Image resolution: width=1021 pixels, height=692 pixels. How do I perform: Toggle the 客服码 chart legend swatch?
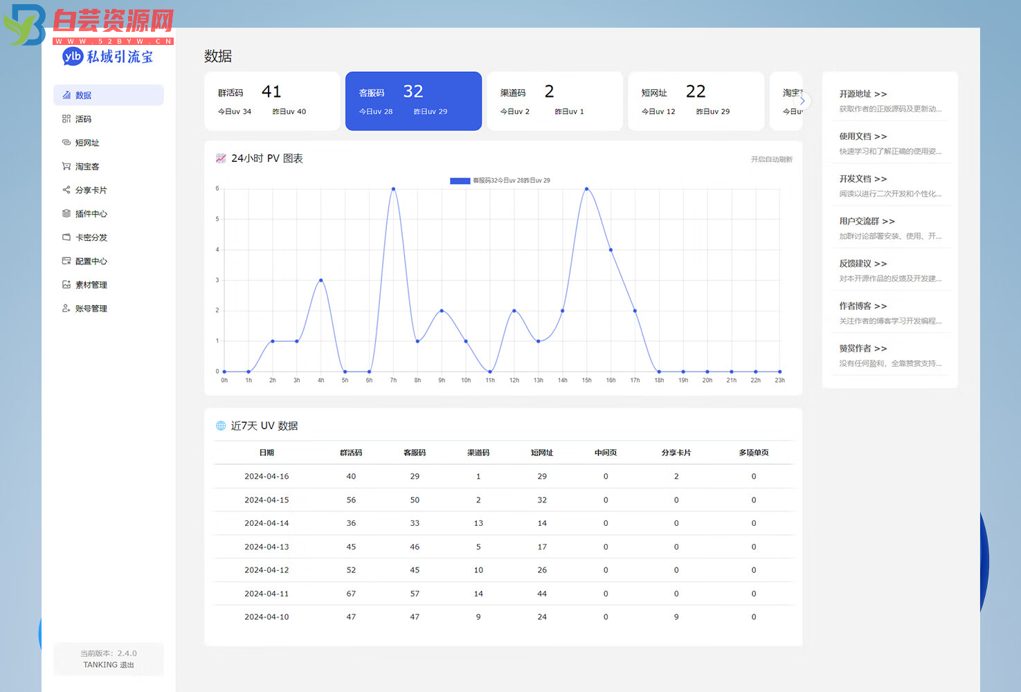coord(460,181)
